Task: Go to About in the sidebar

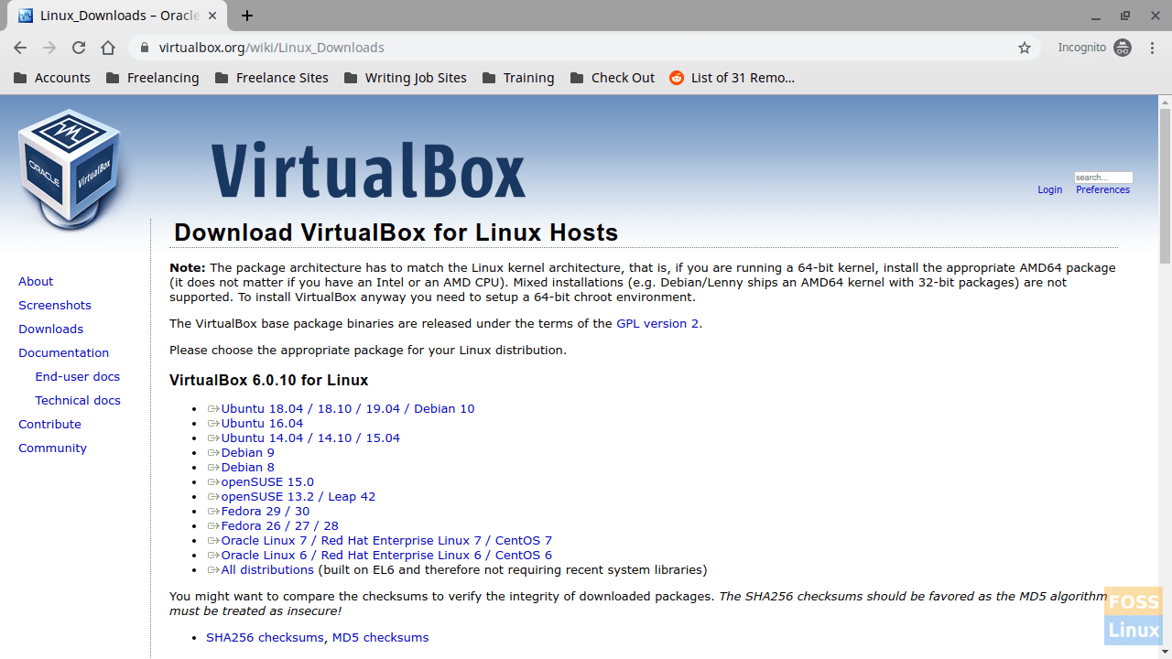Action: click(36, 281)
